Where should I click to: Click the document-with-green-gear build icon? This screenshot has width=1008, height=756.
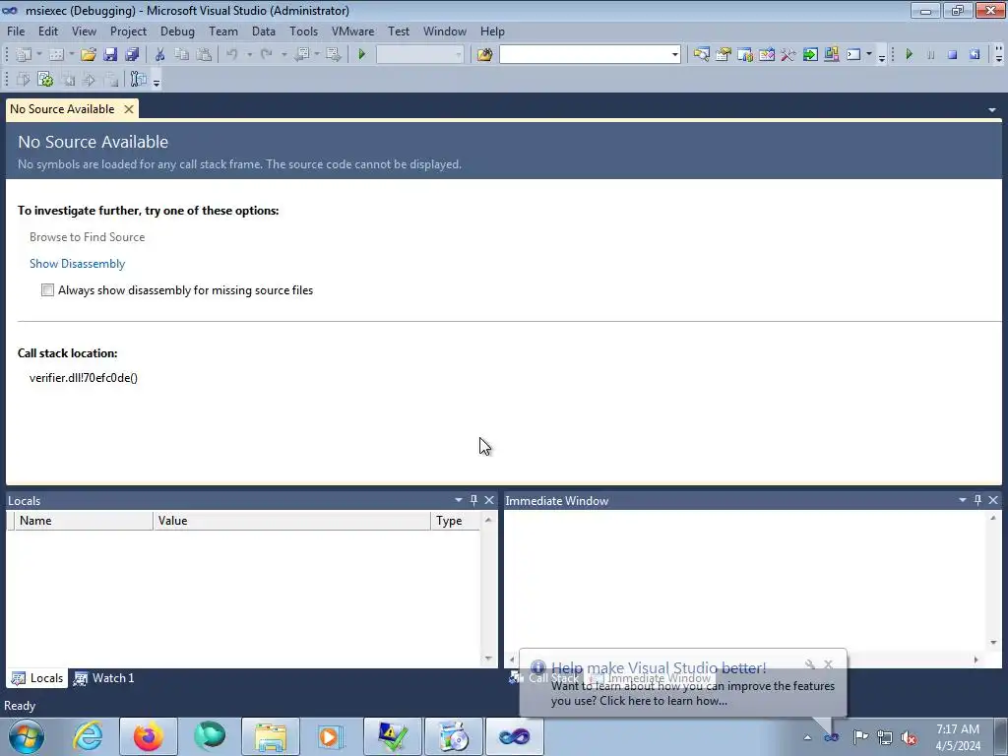point(45,79)
